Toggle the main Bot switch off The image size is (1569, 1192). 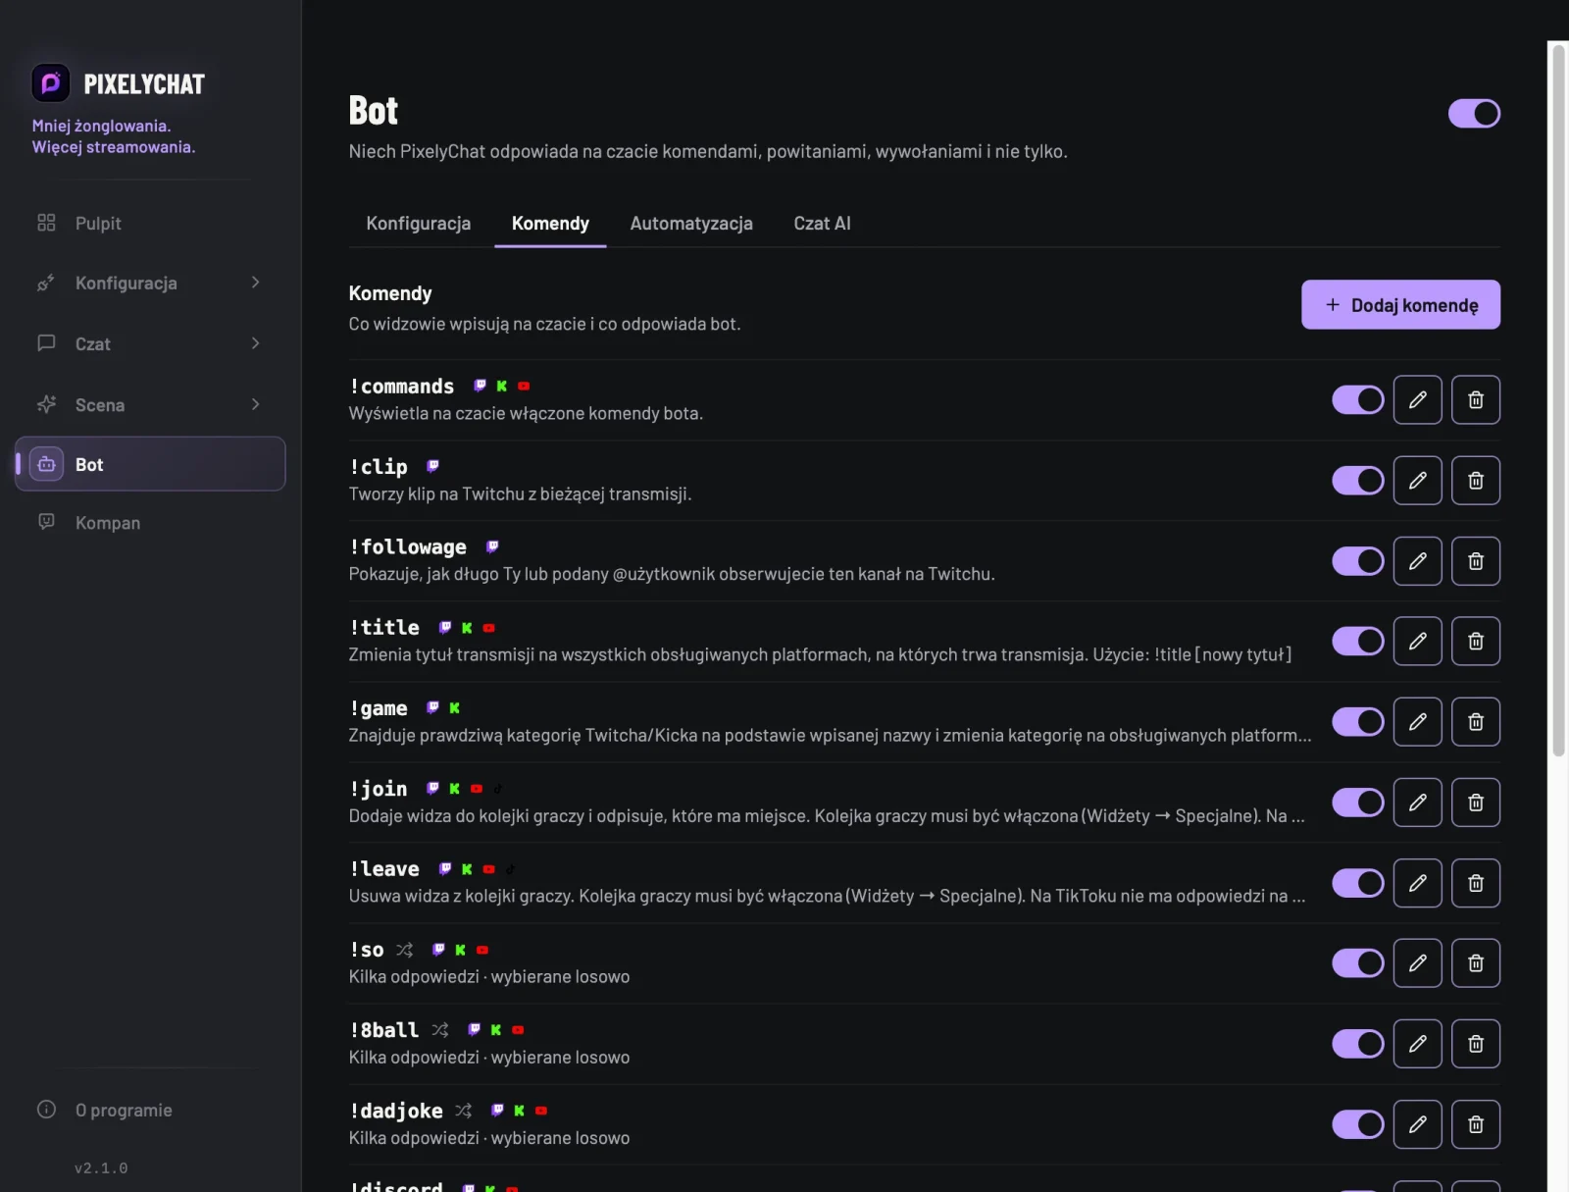point(1474,113)
